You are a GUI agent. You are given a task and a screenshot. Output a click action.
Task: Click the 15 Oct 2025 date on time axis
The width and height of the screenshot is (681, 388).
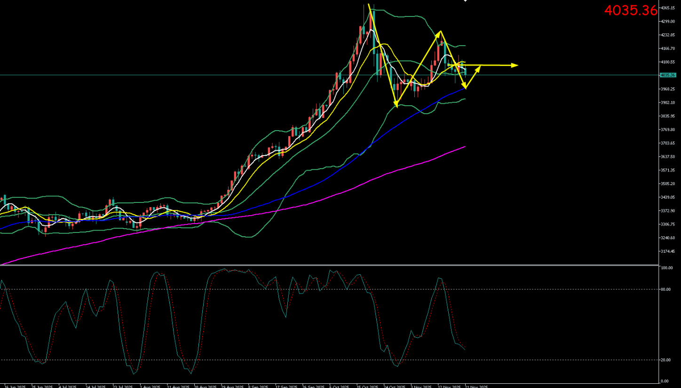coord(367,386)
